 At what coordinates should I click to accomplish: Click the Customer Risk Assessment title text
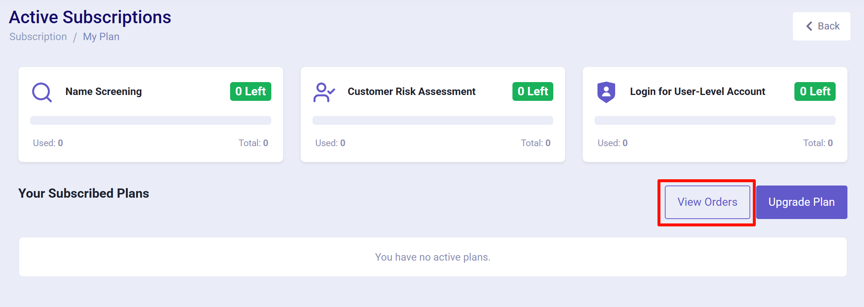pos(412,91)
